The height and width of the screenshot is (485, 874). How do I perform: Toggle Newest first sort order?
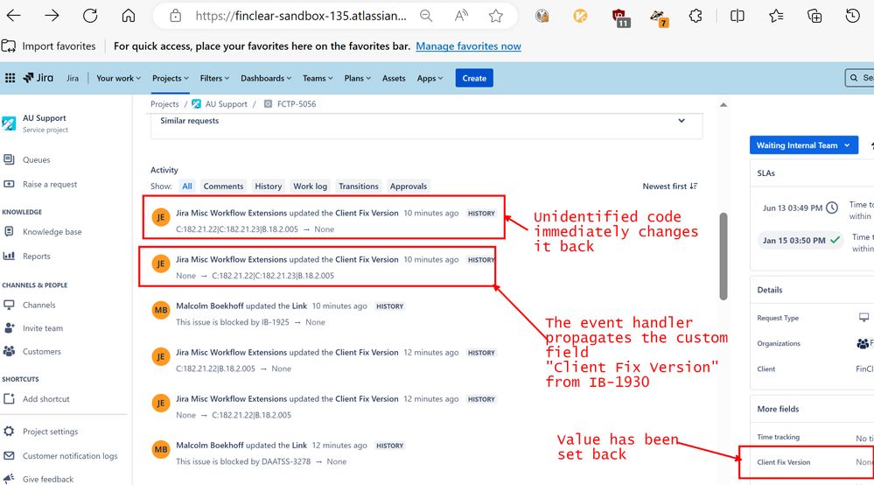[x=670, y=186]
